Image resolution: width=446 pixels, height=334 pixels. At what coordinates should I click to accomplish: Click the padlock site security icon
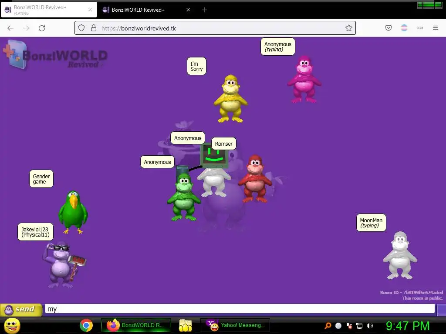click(x=94, y=28)
